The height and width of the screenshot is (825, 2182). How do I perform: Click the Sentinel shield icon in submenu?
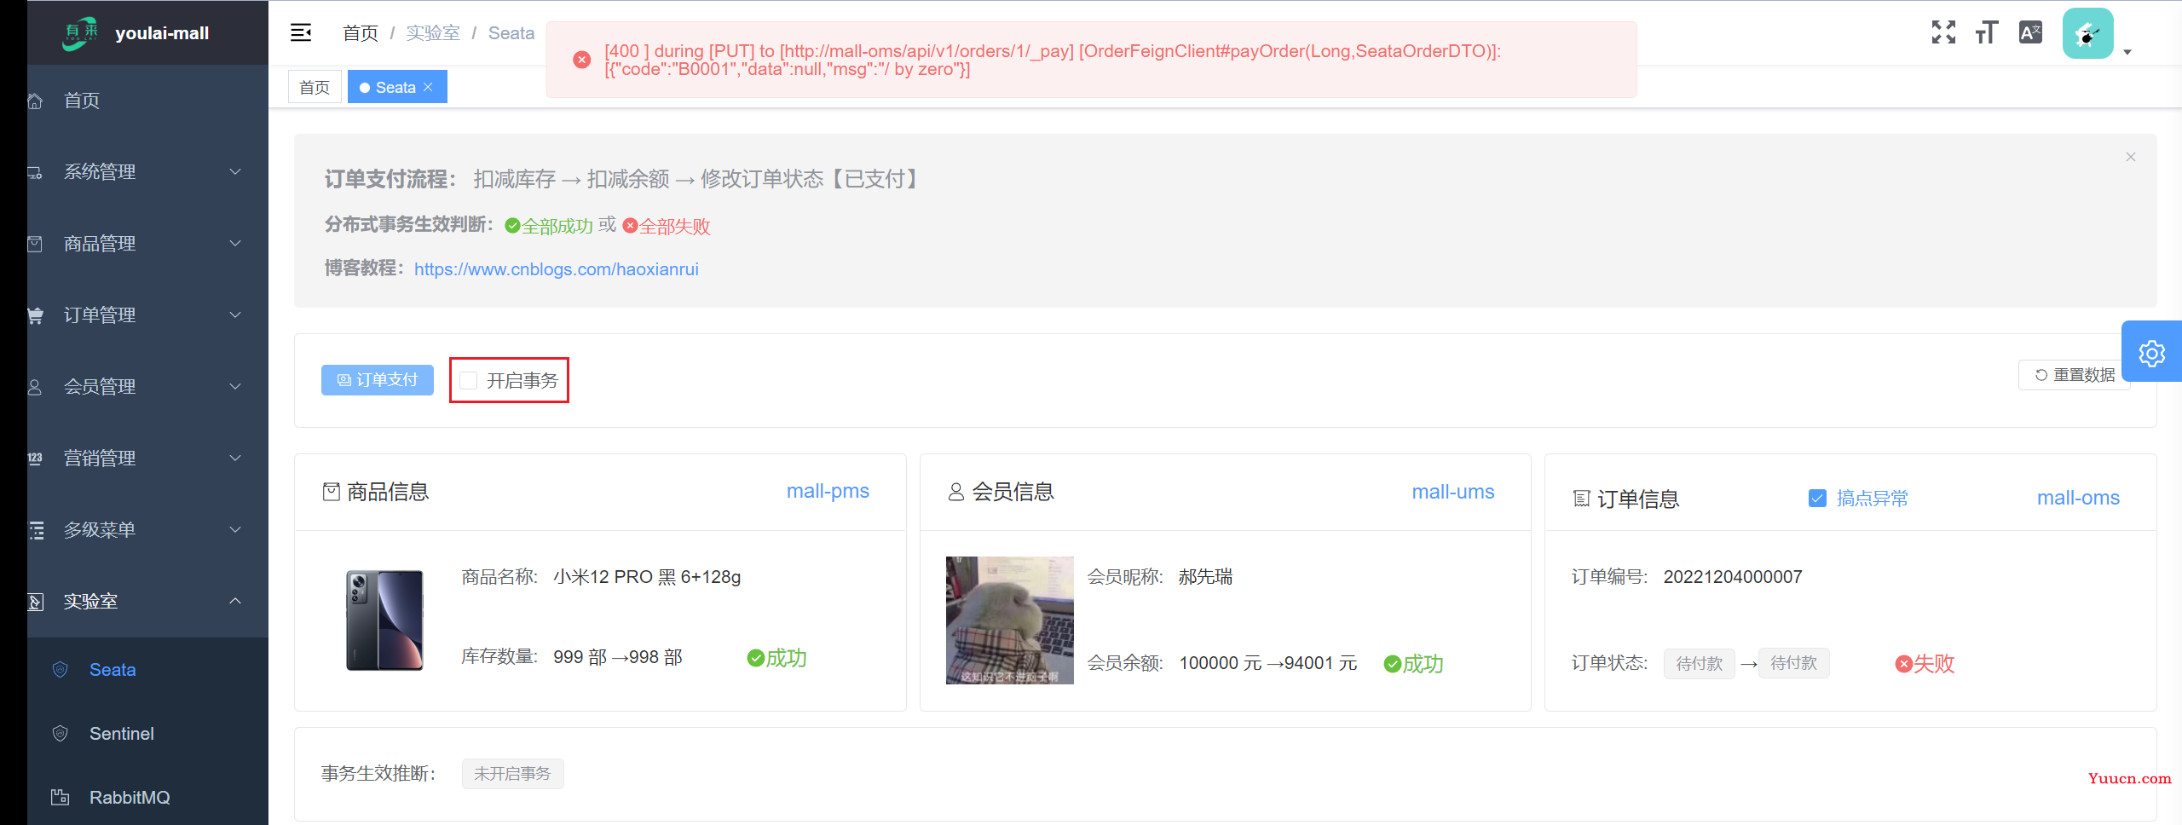point(60,734)
